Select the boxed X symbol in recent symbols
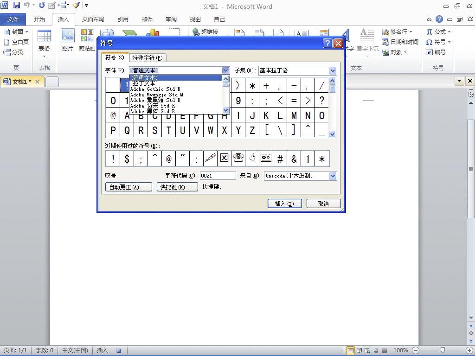This screenshot has width=475, height=356. (x=224, y=159)
